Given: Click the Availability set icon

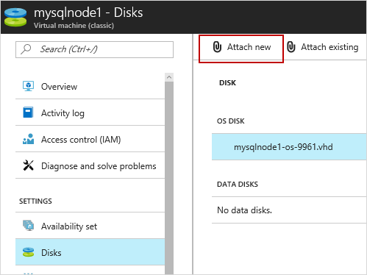Looking at the screenshot, I should pos(28,226).
